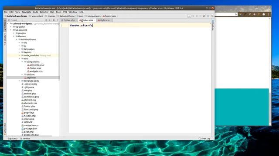Open the Edit menu
This screenshot has height=156, width=279.
tap(11, 12)
